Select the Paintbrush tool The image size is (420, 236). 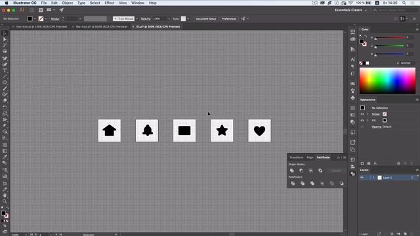5,88
